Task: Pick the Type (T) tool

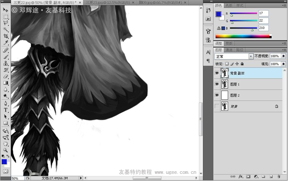Action: tap(6, 110)
